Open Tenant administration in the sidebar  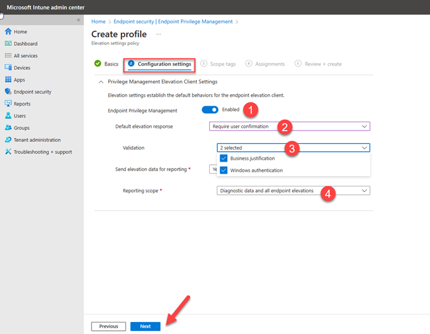pos(37,140)
